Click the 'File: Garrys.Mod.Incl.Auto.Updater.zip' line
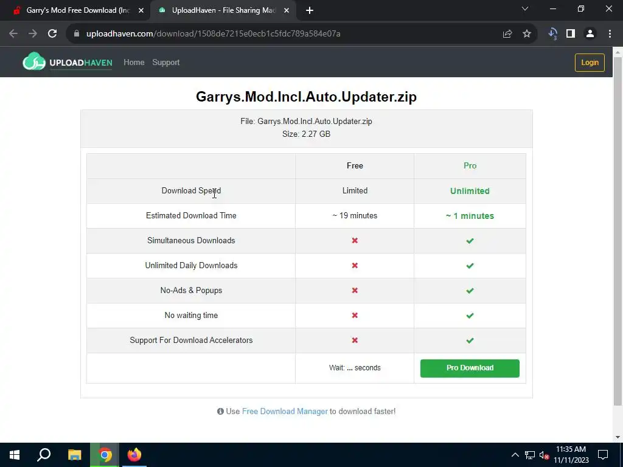The image size is (623, 467). point(307,122)
